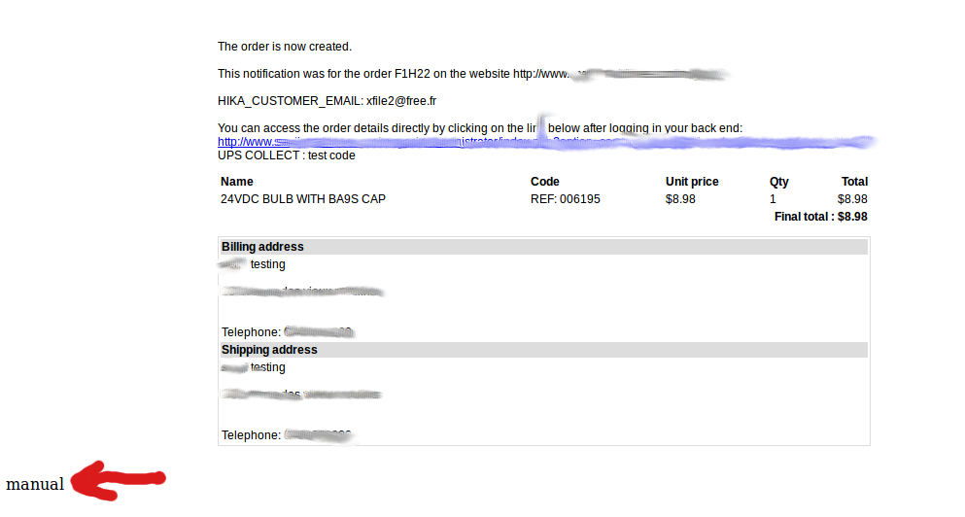Screen dimensions: 965x517
Task: Click the unit price $8.98 cell
Action: click(x=680, y=199)
